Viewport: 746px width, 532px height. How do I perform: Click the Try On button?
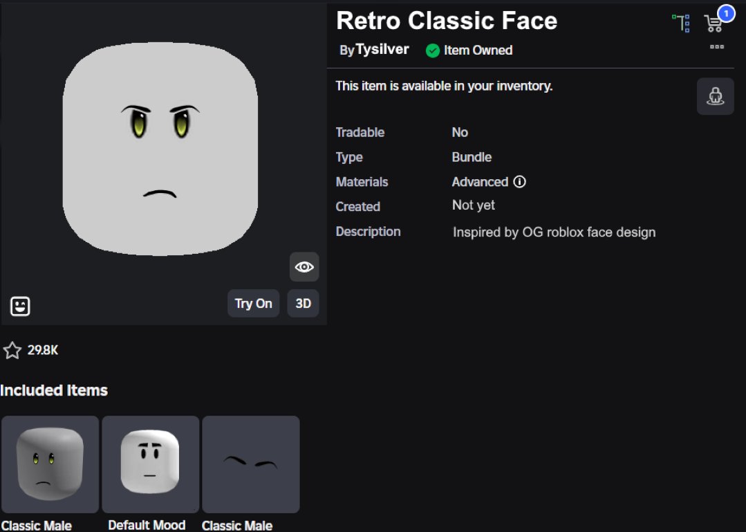click(x=253, y=304)
